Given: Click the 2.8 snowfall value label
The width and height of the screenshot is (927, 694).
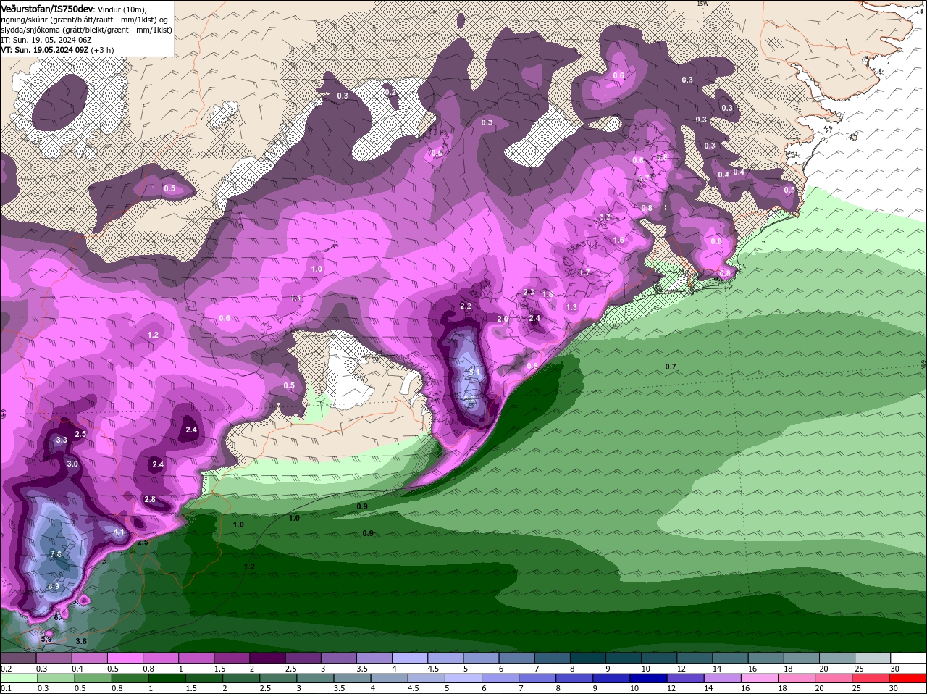Looking at the screenshot, I should pos(150,499).
